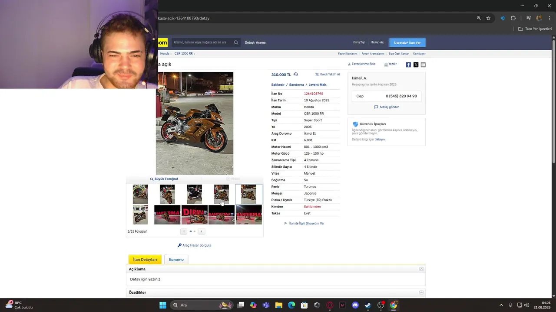Open Microsoft Store from taskbar

304,305
